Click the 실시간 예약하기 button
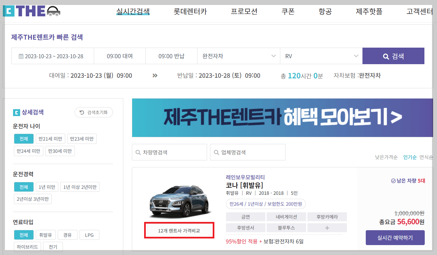This screenshot has width=437, height=255. (x=395, y=237)
